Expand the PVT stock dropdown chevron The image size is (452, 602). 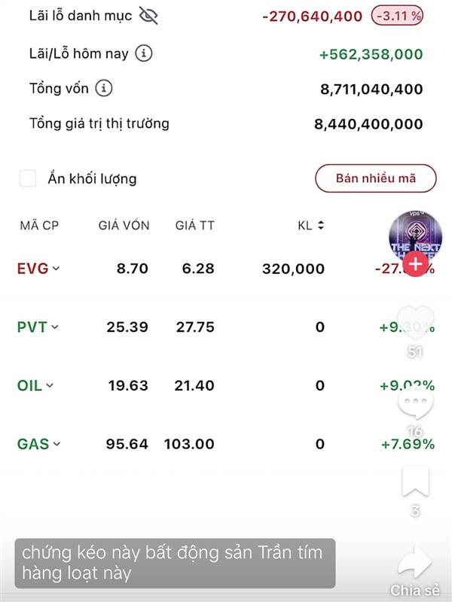(55, 327)
